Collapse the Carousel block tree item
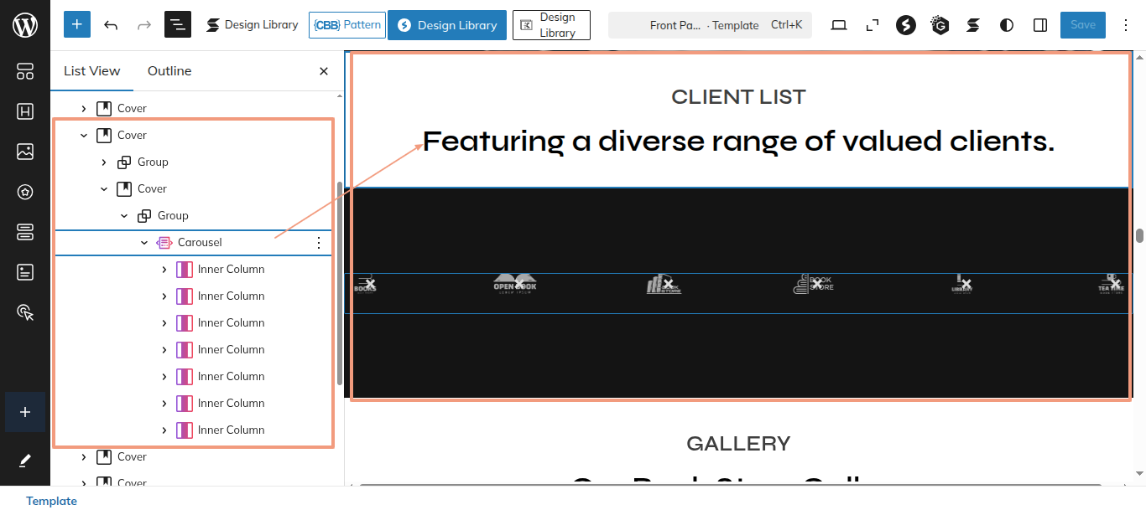Image resolution: width=1146 pixels, height=515 pixels. pyautogui.click(x=144, y=243)
